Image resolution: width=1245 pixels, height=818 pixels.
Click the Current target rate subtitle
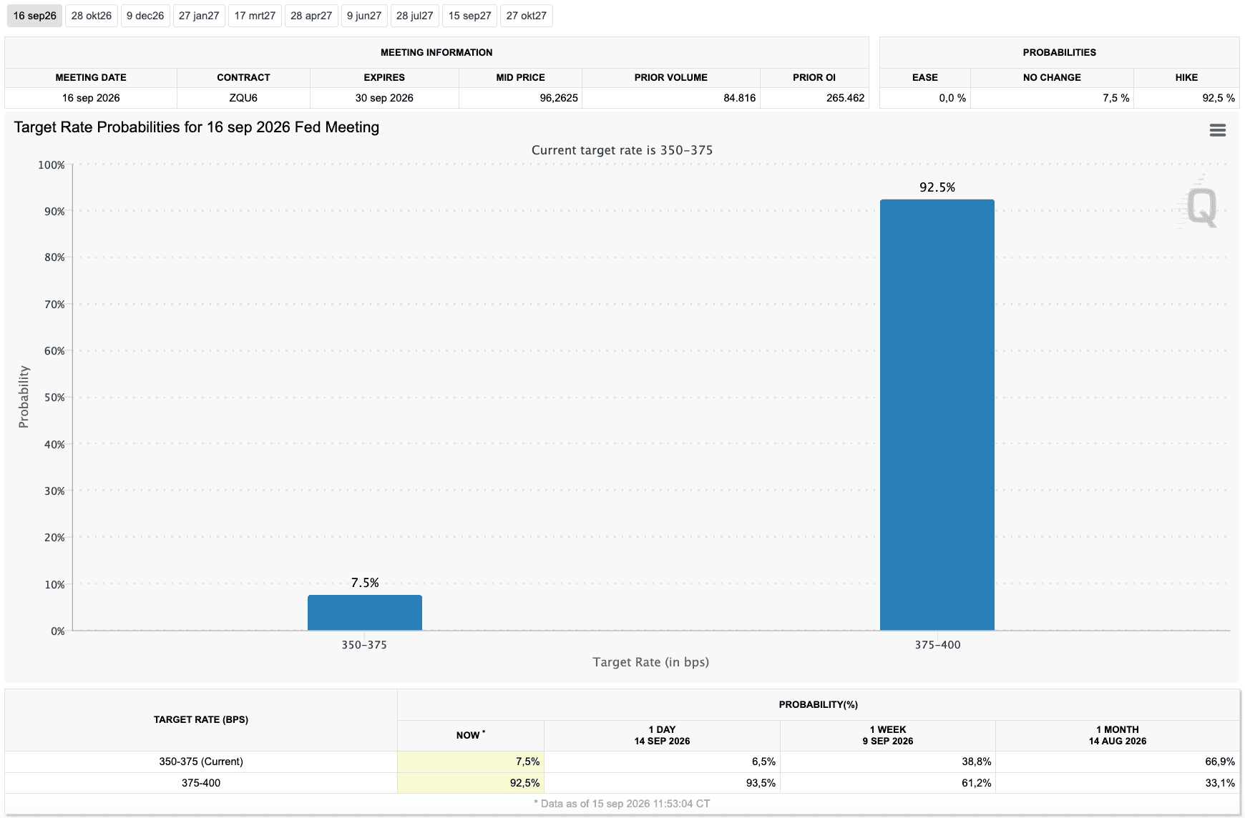pos(622,150)
